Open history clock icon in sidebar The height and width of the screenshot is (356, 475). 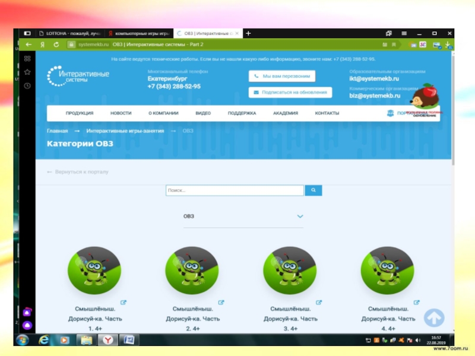(27, 85)
